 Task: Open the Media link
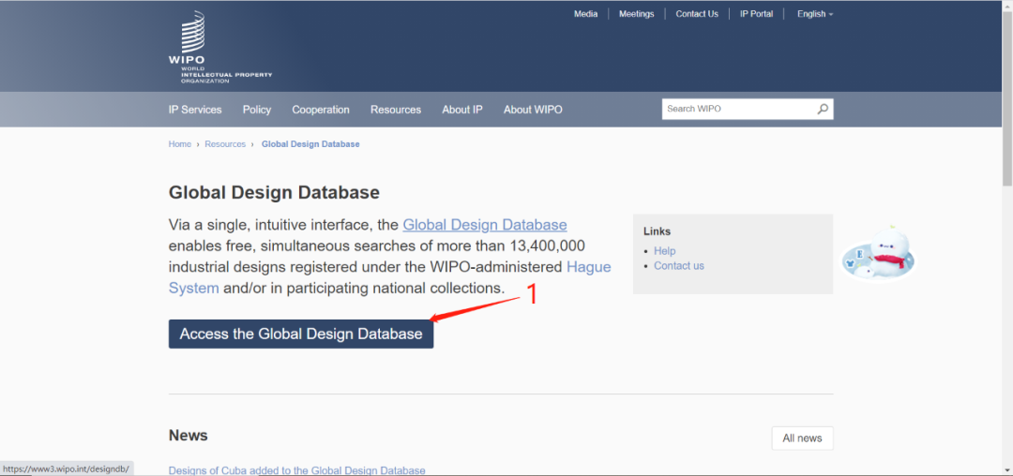coord(585,13)
